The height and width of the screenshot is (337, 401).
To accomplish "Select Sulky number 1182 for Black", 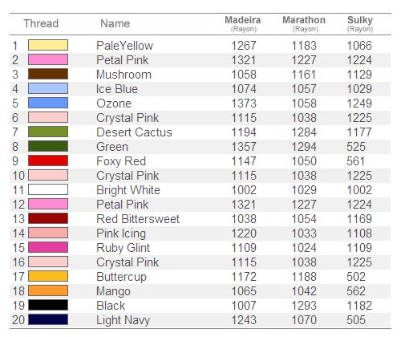I will point(359,306).
